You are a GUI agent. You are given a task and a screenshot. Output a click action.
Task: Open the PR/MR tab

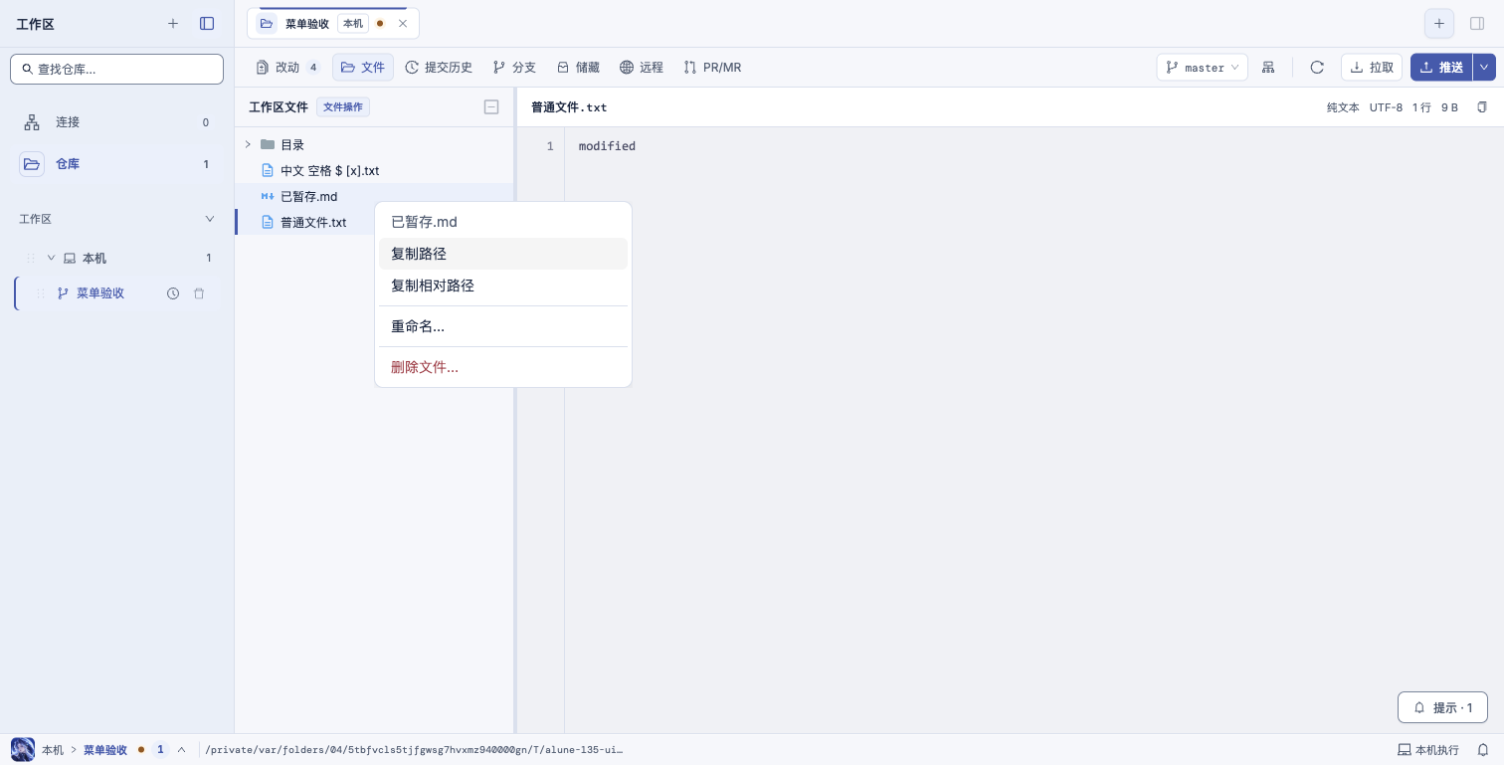712,68
